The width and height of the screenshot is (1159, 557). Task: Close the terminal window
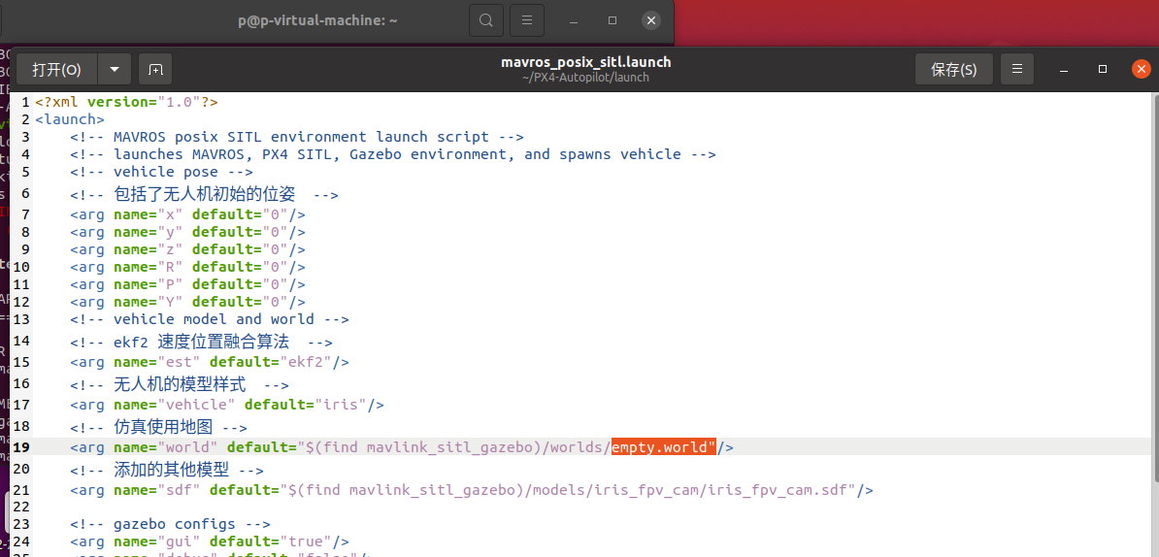(x=651, y=20)
